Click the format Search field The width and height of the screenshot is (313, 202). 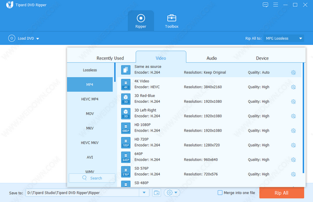click(92, 178)
